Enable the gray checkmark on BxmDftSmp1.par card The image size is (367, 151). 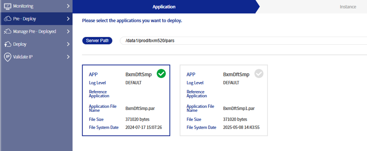pyautogui.click(x=259, y=74)
